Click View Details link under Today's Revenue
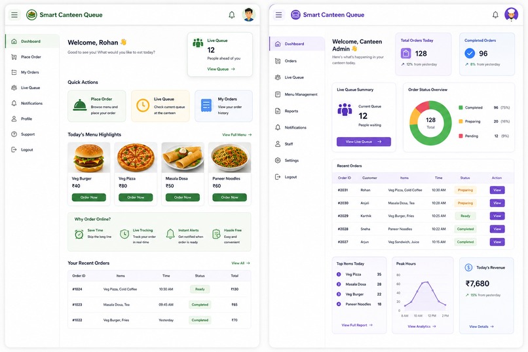 point(481,326)
